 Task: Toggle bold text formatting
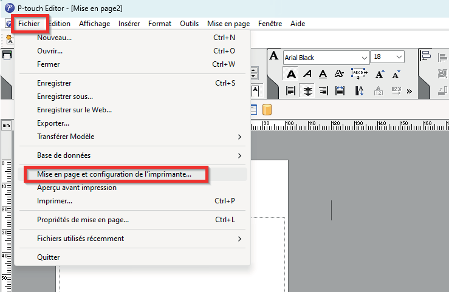point(291,74)
